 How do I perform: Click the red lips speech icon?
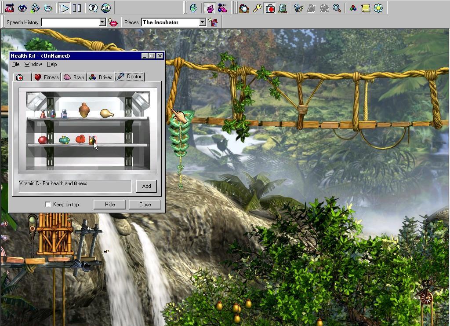[x=113, y=22]
